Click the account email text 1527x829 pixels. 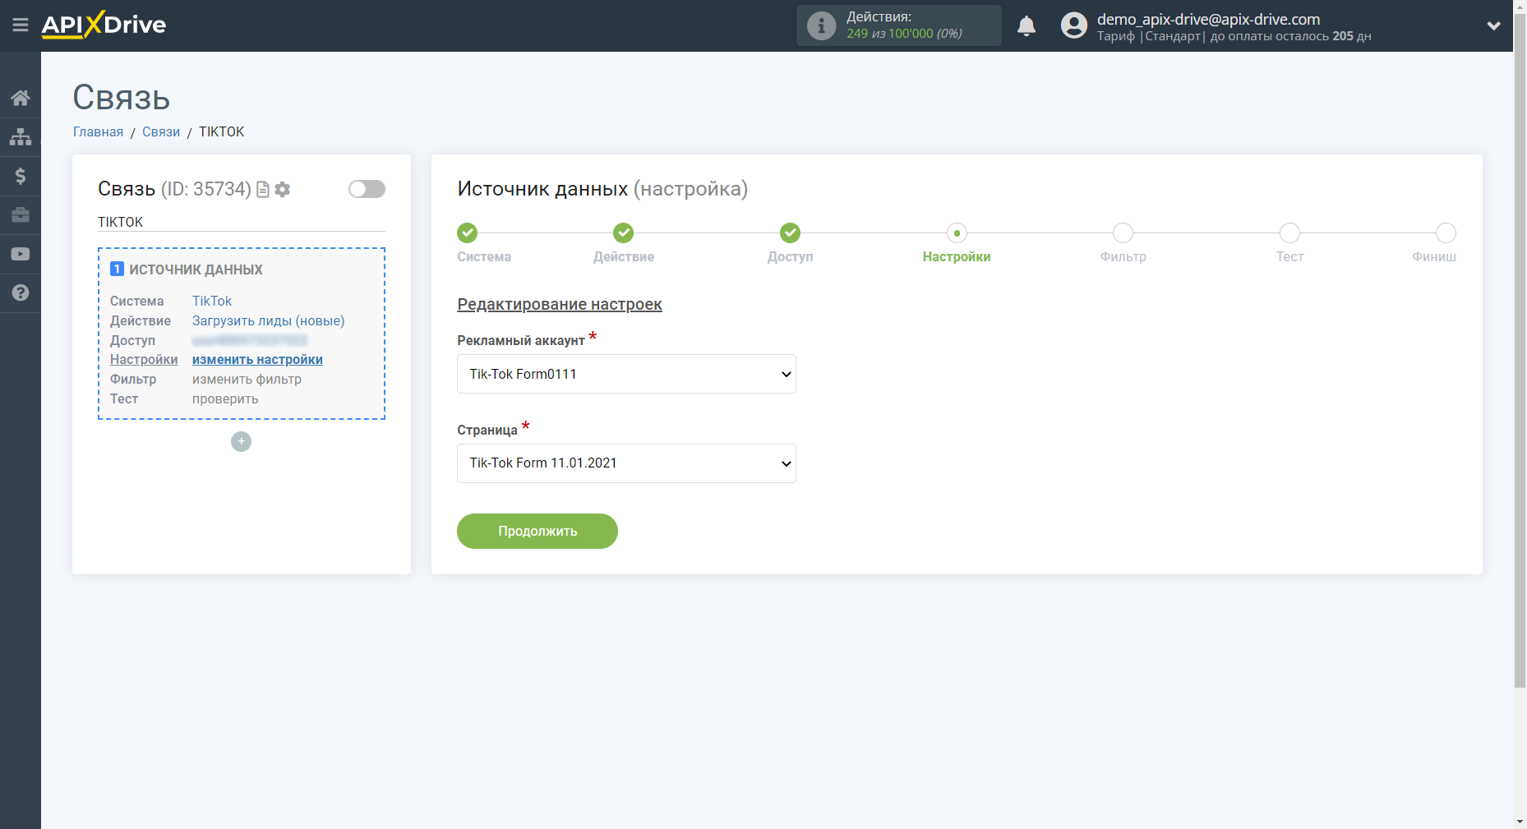pyautogui.click(x=1208, y=19)
